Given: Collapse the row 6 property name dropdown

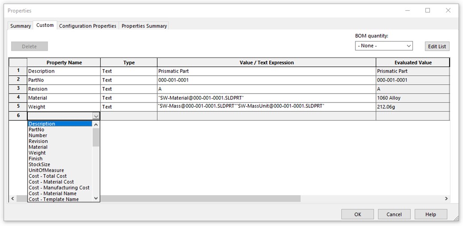Looking at the screenshot, I should point(96,116).
